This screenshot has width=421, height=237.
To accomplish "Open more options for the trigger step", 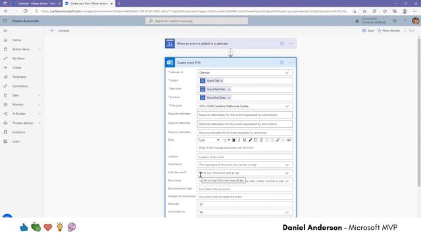I will [x=291, y=43].
